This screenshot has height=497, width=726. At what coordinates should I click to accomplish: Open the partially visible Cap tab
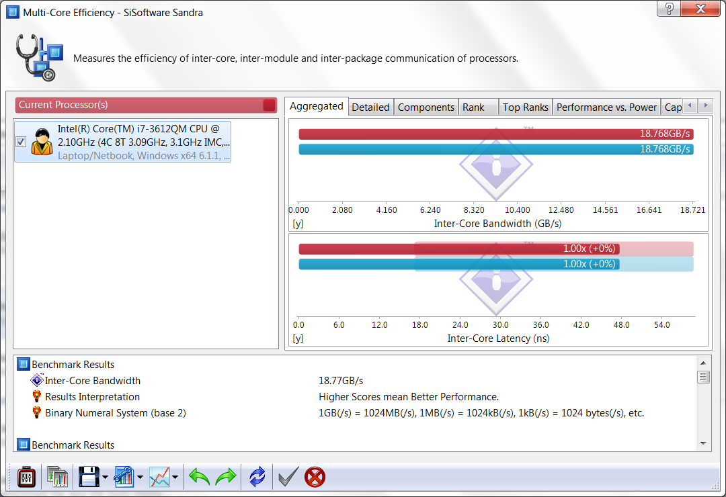(x=672, y=107)
